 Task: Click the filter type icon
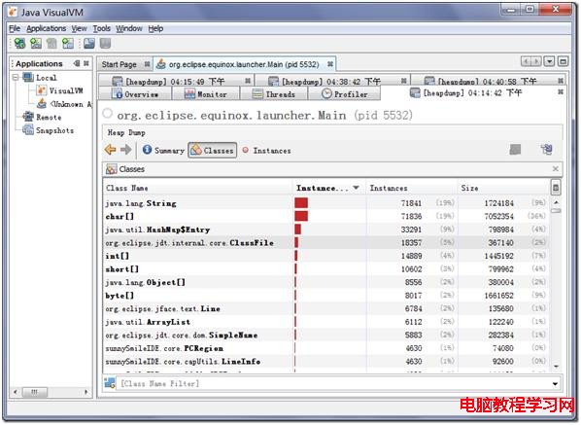[110, 383]
